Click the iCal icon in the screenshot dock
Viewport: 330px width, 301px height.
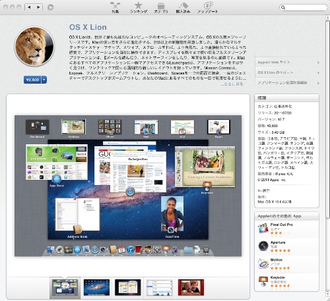click(121, 250)
